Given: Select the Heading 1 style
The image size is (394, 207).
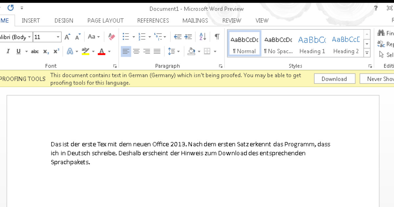Looking at the screenshot, I should pyautogui.click(x=312, y=43).
